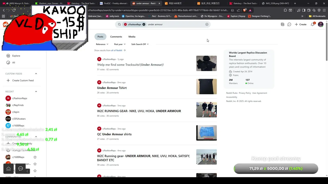
Task: Close the under armour Reddit tab
Action: coord(159,3)
